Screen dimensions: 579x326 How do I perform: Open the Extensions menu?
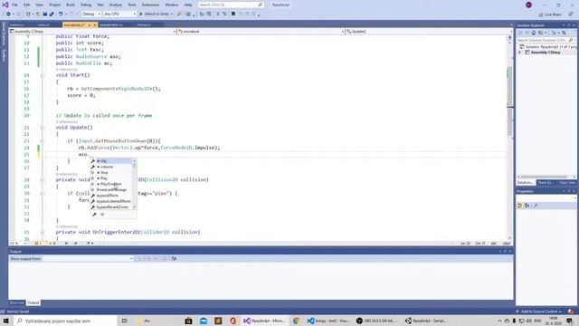pyautogui.click(x=151, y=5)
